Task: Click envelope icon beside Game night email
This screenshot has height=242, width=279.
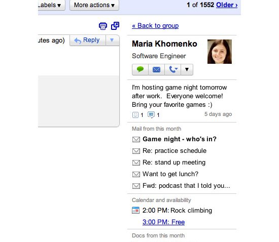Action: (x=136, y=139)
